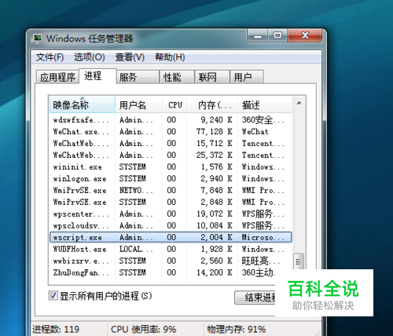Click the scrollbar up arrow
Screen dimensions: 393x336
299,104
